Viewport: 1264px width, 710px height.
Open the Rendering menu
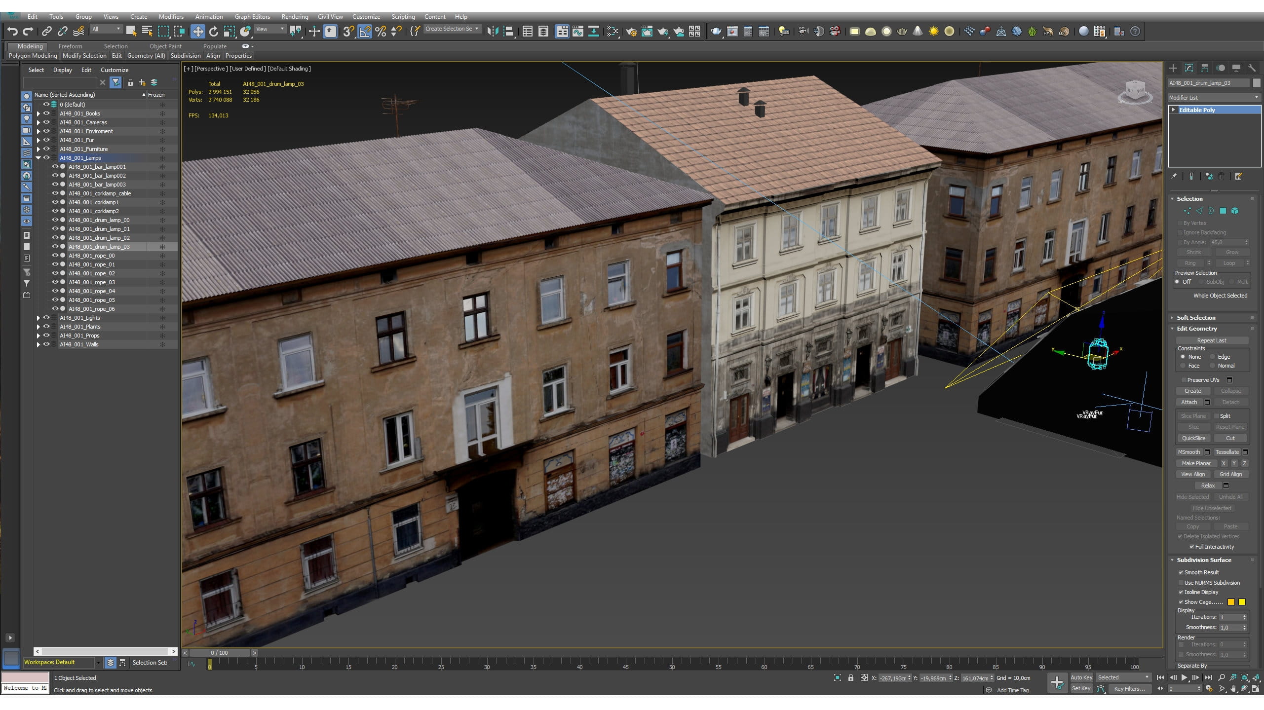click(295, 17)
